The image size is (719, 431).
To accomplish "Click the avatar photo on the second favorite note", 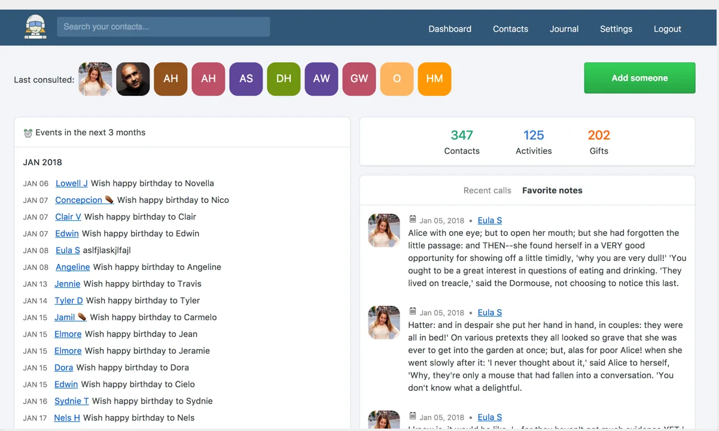I will (x=383, y=323).
